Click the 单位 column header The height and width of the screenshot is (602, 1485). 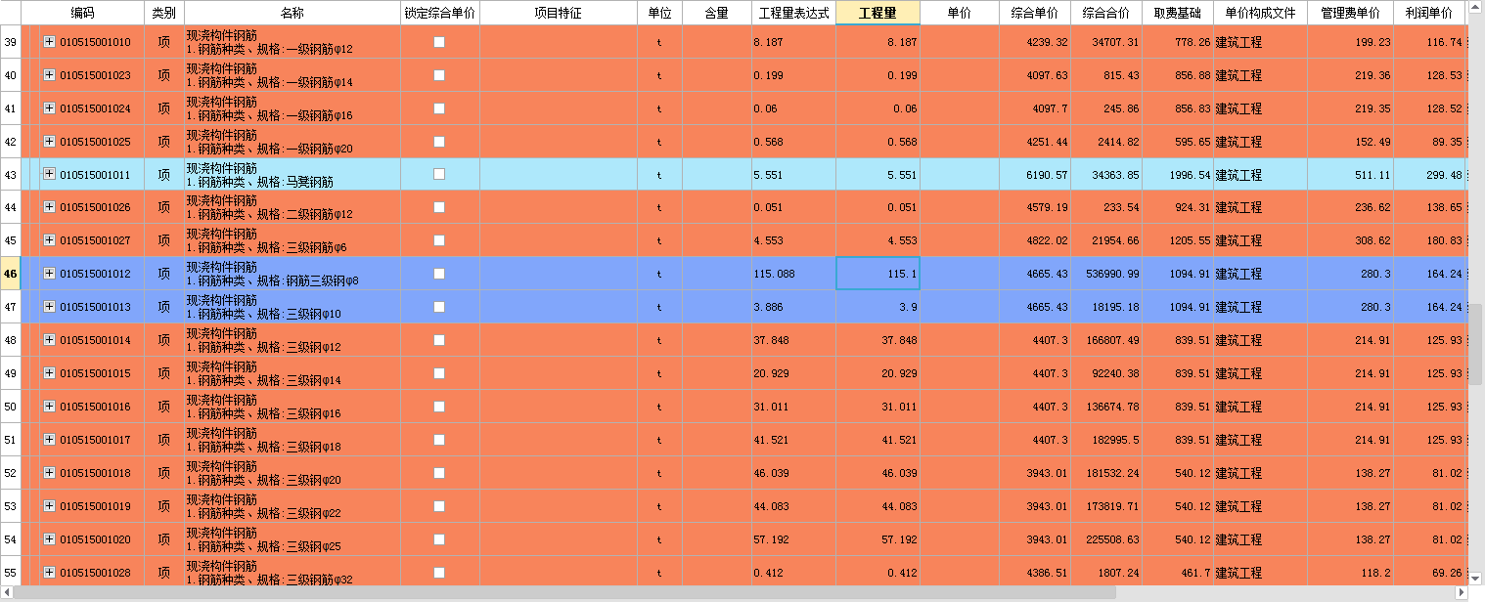point(660,13)
